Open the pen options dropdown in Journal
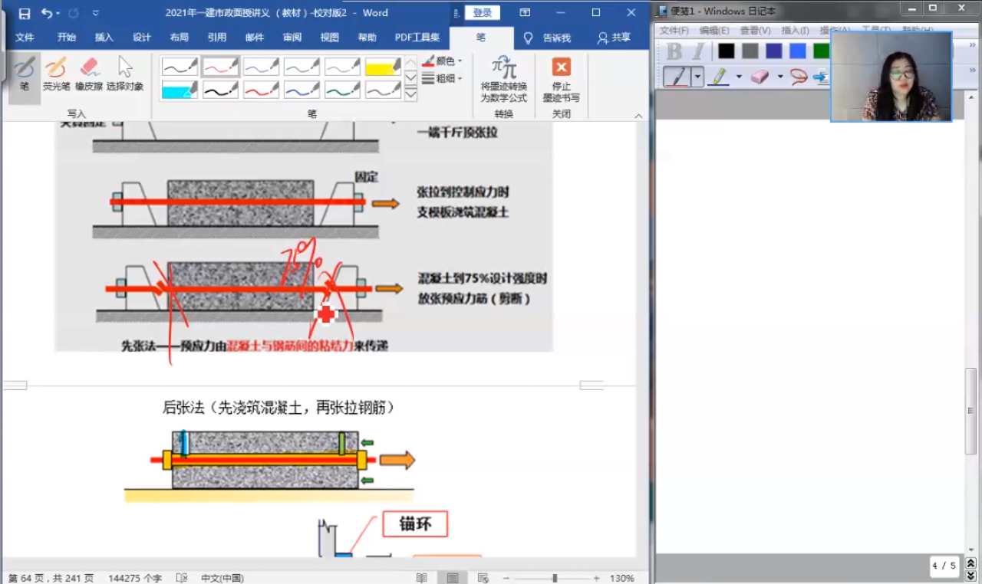The width and height of the screenshot is (982, 584). [x=697, y=76]
